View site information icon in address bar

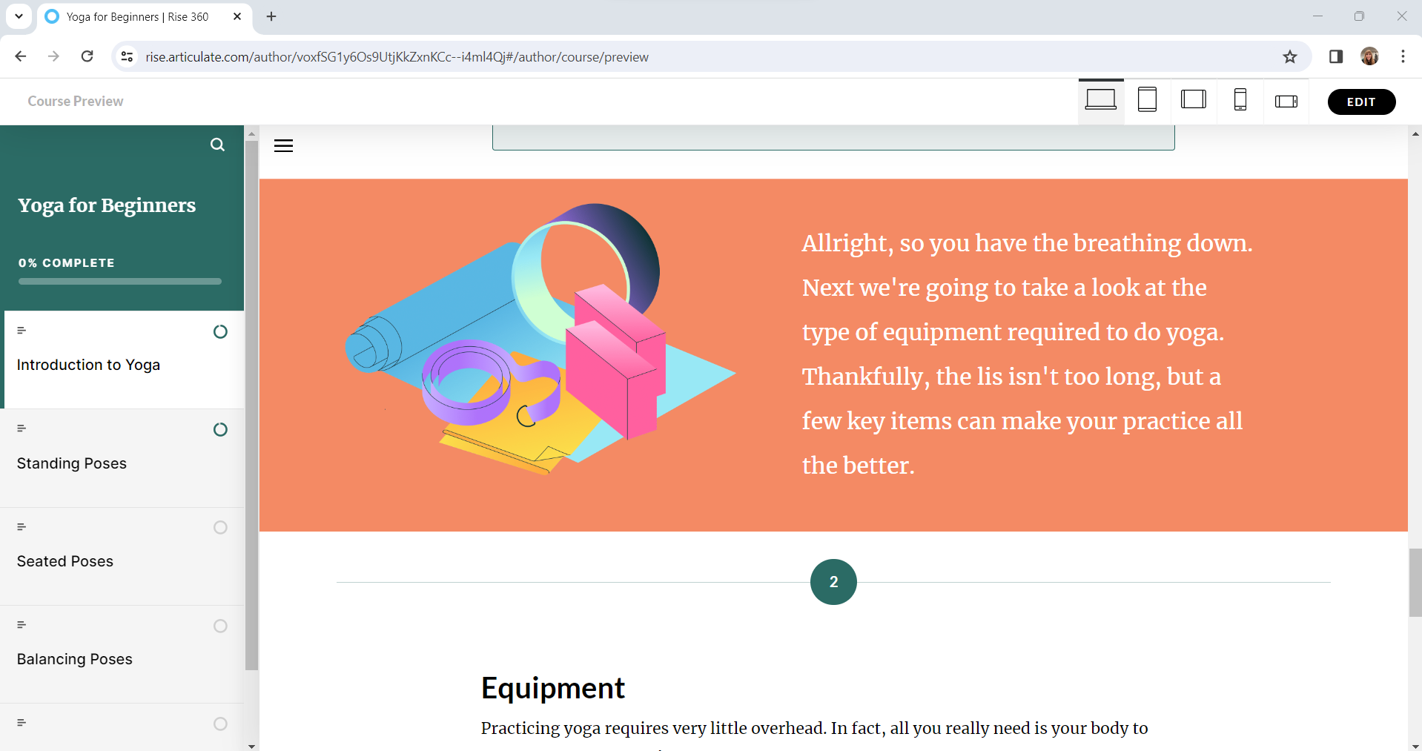[x=128, y=57]
